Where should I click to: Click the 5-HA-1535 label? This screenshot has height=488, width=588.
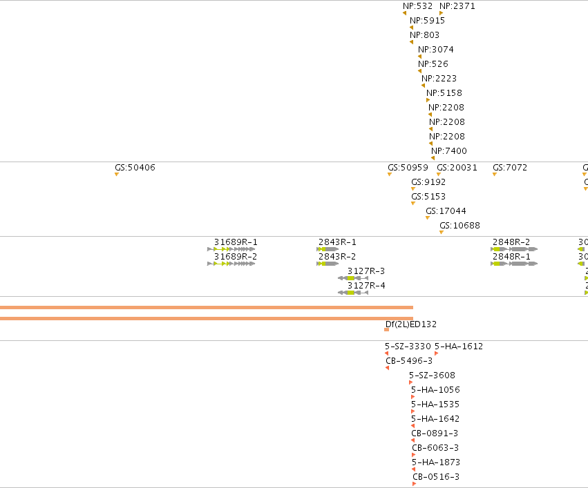coord(435,404)
